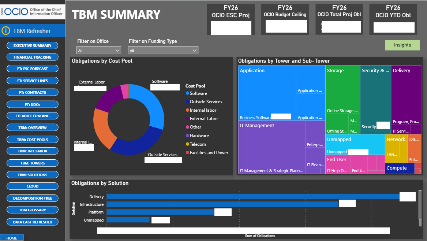
Task: Open the TBM Glossary
Action: click(x=33, y=210)
